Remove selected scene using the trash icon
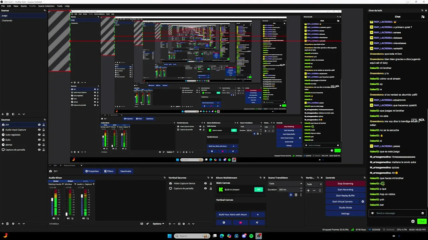 coord(8,114)
